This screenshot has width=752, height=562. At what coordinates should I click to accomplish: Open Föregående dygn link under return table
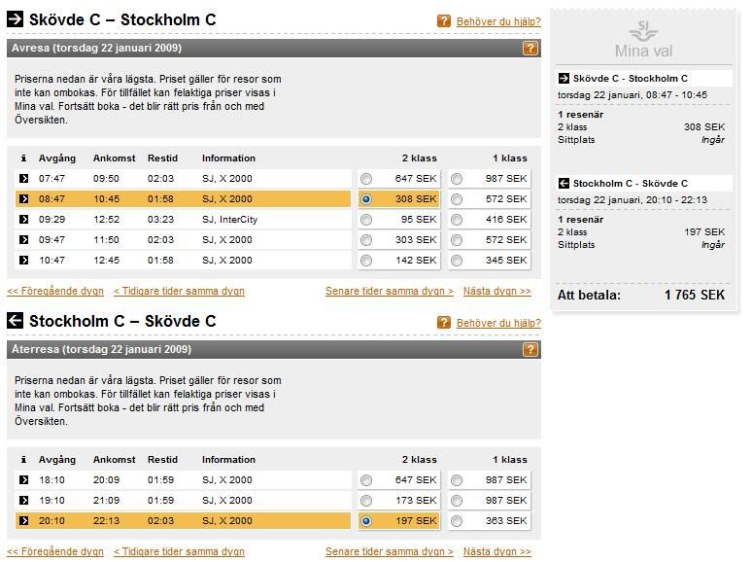click(x=55, y=551)
